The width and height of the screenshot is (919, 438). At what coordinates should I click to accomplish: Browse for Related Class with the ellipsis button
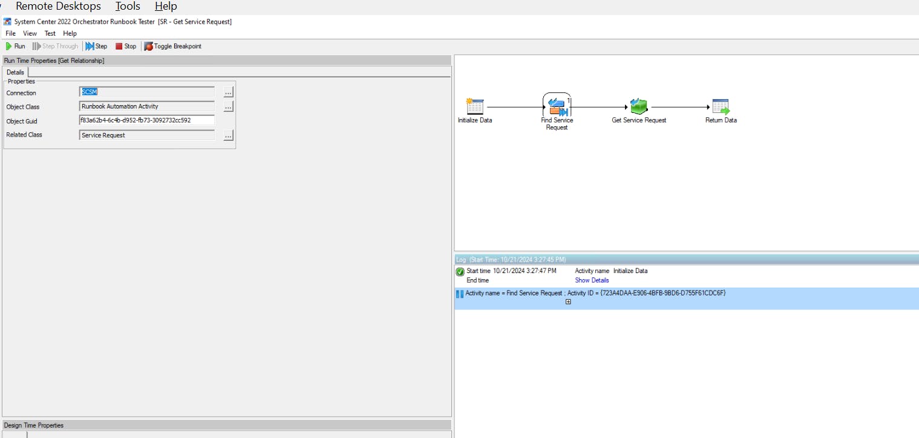coord(228,136)
